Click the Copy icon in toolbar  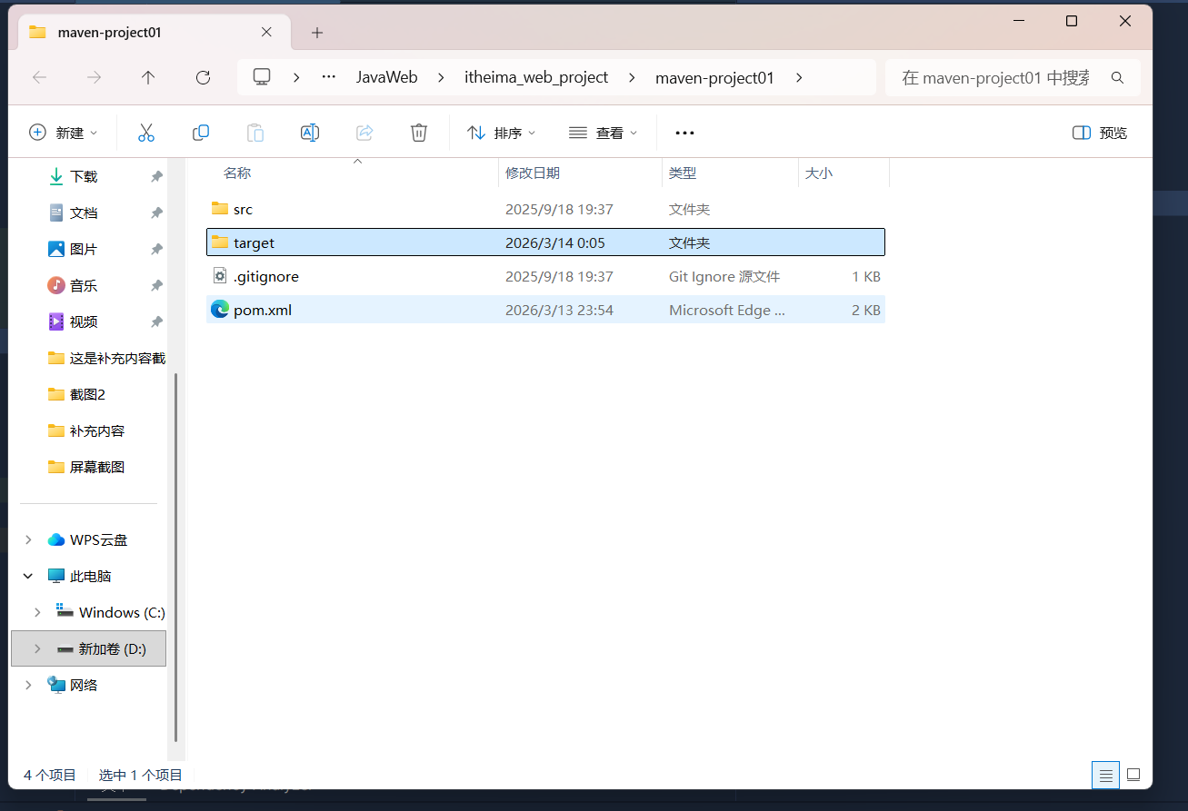[x=201, y=133]
